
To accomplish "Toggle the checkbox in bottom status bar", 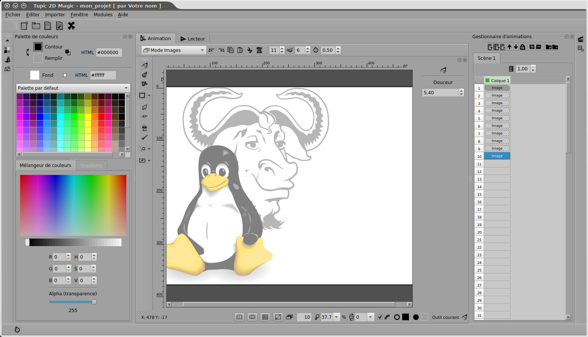I will (x=380, y=317).
